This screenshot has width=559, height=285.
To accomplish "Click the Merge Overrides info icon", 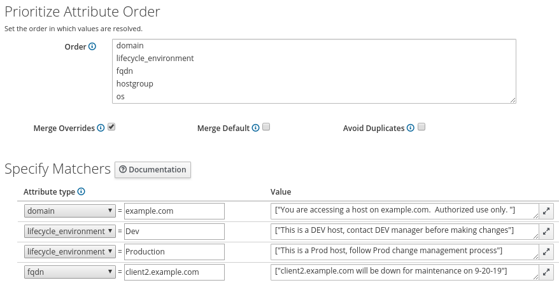I will pos(101,128).
